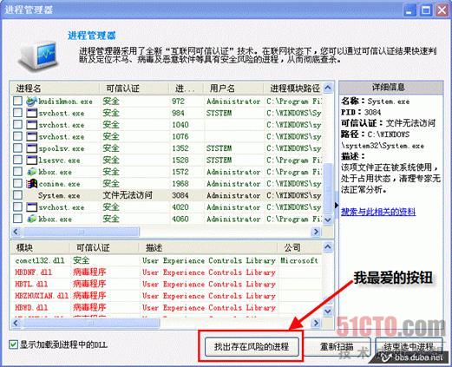Click the process list horizontal scrollbar thumb

coord(81,232)
